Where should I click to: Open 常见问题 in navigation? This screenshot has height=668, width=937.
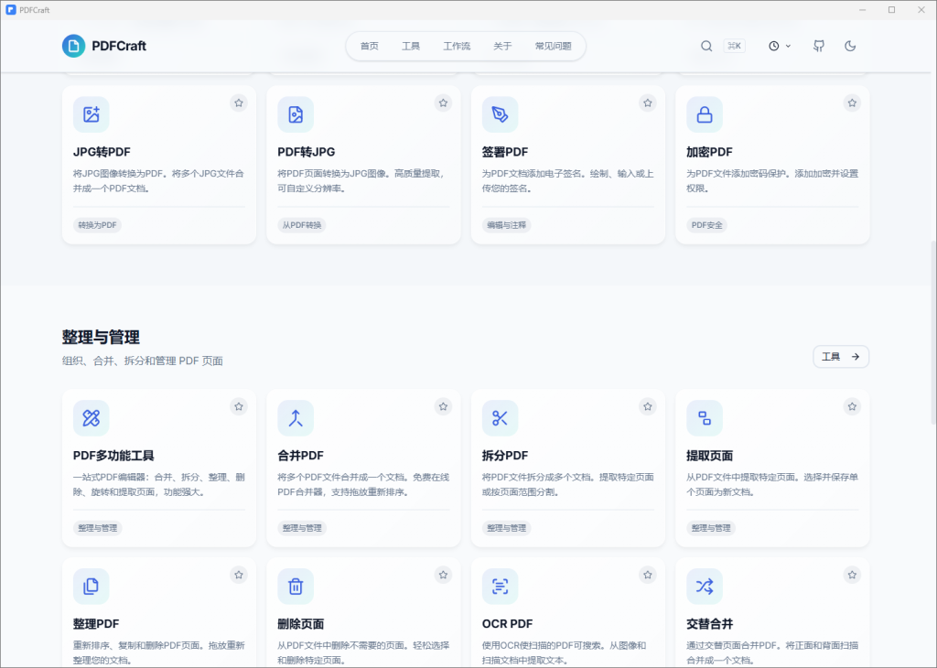(x=553, y=46)
